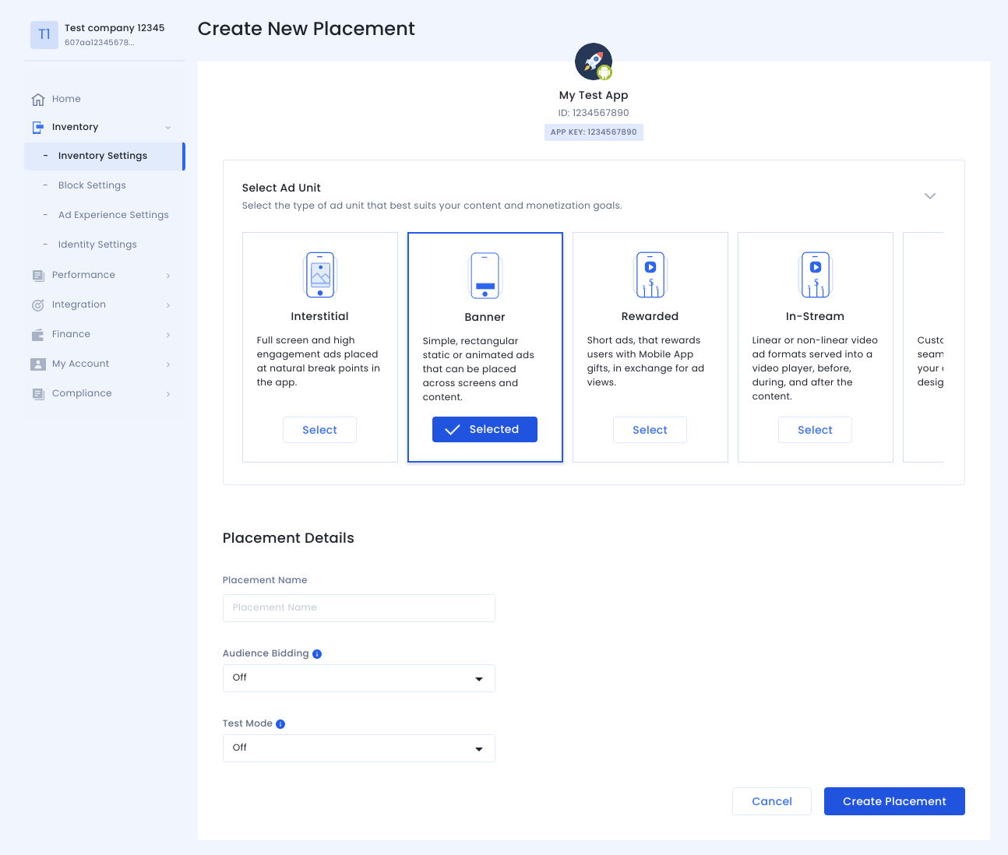
Task: Click the Finance wallet icon
Action: (x=38, y=335)
